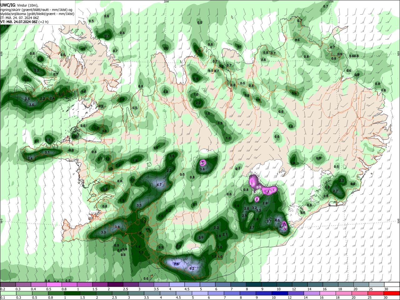Click the 0.2 label starting the upper legend row
This screenshot has height=300, width=400.
[x=3, y=289]
